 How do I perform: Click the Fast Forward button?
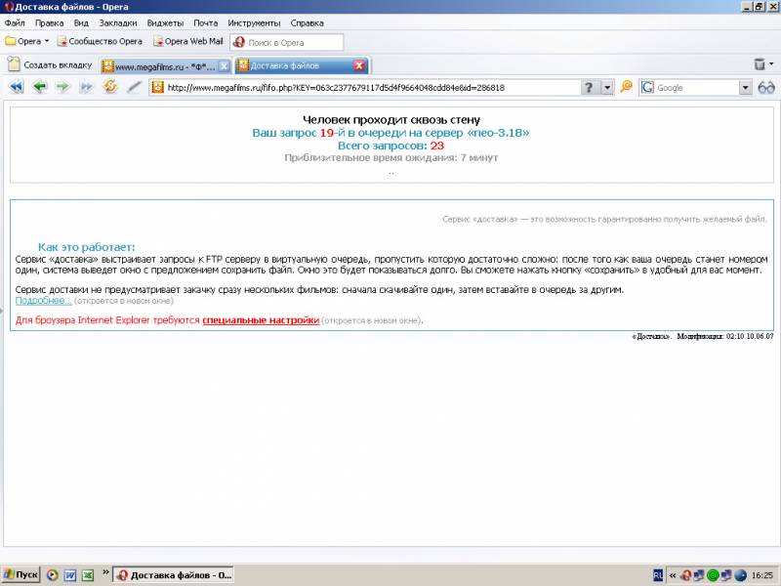[86, 87]
